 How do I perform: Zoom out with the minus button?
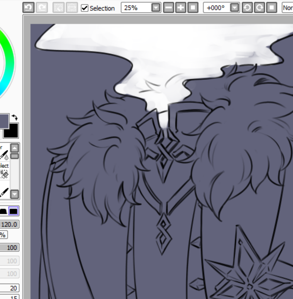(x=169, y=8)
